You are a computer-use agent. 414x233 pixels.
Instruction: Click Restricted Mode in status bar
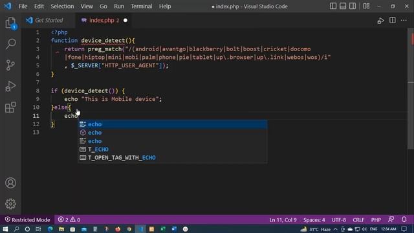[27, 220]
